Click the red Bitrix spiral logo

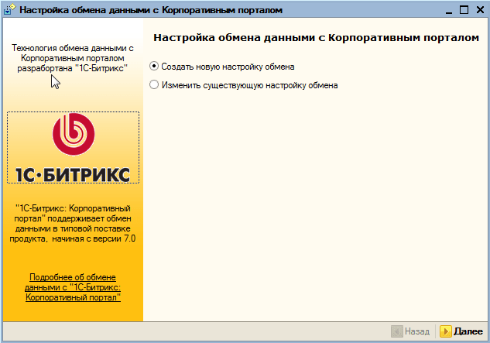point(73,134)
